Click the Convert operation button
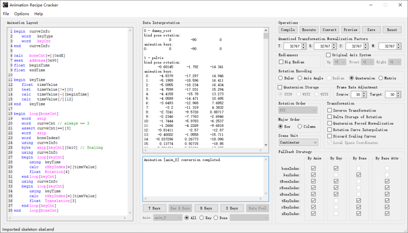The image size is (408, 233). coord(329,30)
